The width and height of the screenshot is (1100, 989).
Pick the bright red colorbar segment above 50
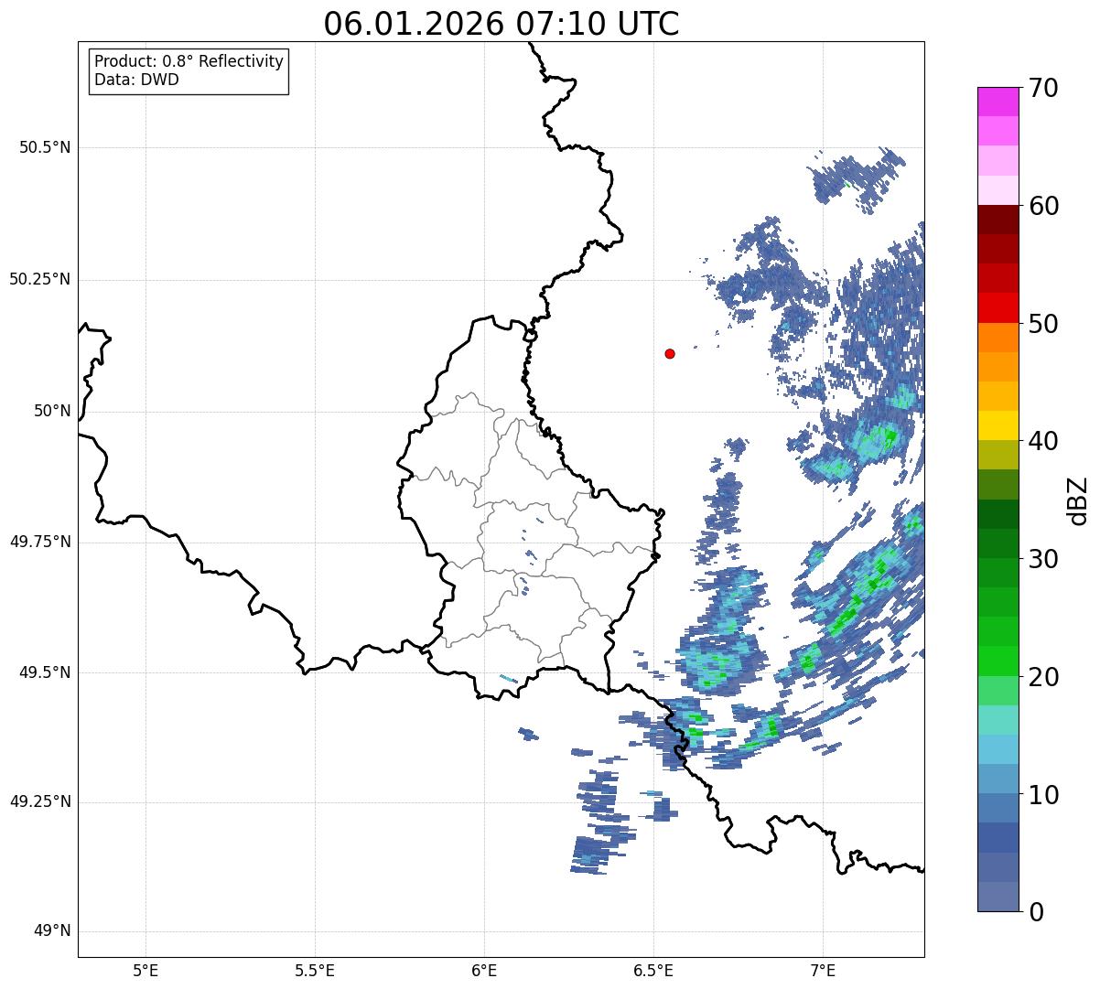(998, 307)
